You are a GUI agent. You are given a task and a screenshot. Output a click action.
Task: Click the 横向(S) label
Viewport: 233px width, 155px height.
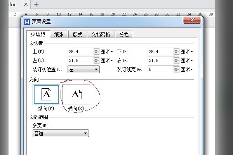[76, 108]
